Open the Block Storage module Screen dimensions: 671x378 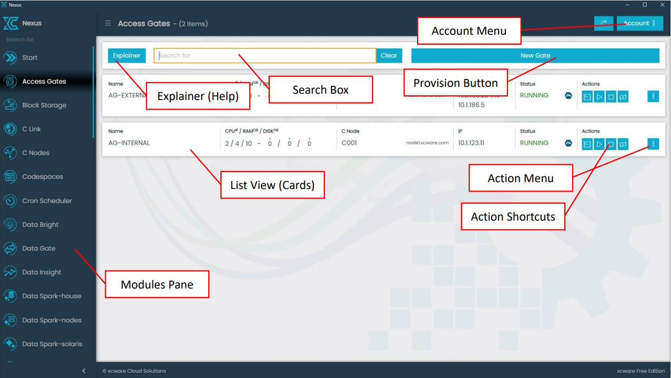(x=12, y=105)
